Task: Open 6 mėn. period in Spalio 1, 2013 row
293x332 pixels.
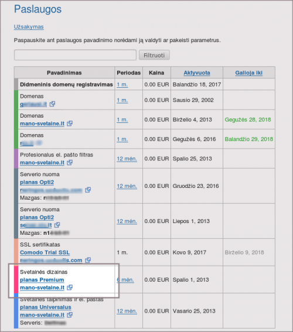Action: coord(125,280)
